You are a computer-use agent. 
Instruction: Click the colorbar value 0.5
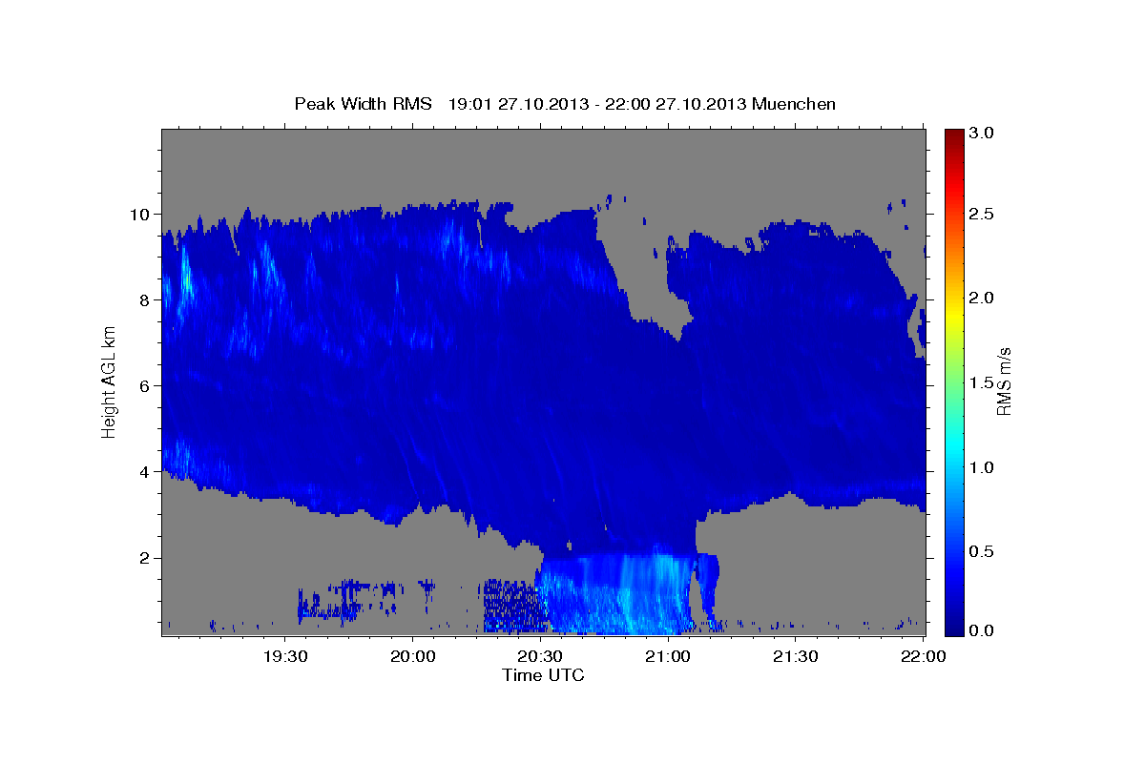982,551
